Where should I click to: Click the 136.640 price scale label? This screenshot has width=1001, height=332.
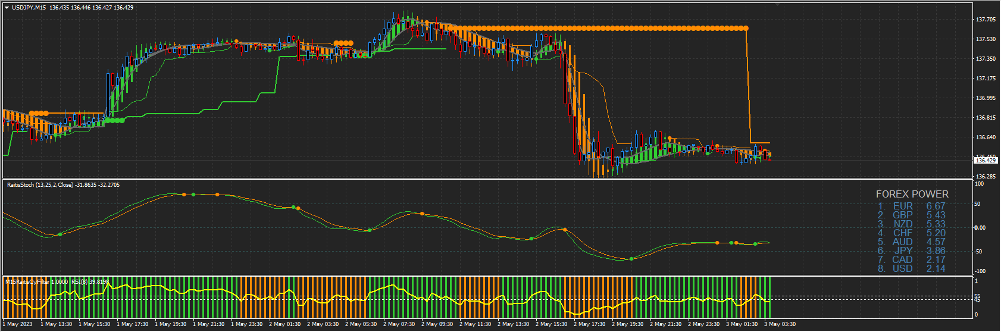[986, 137]
